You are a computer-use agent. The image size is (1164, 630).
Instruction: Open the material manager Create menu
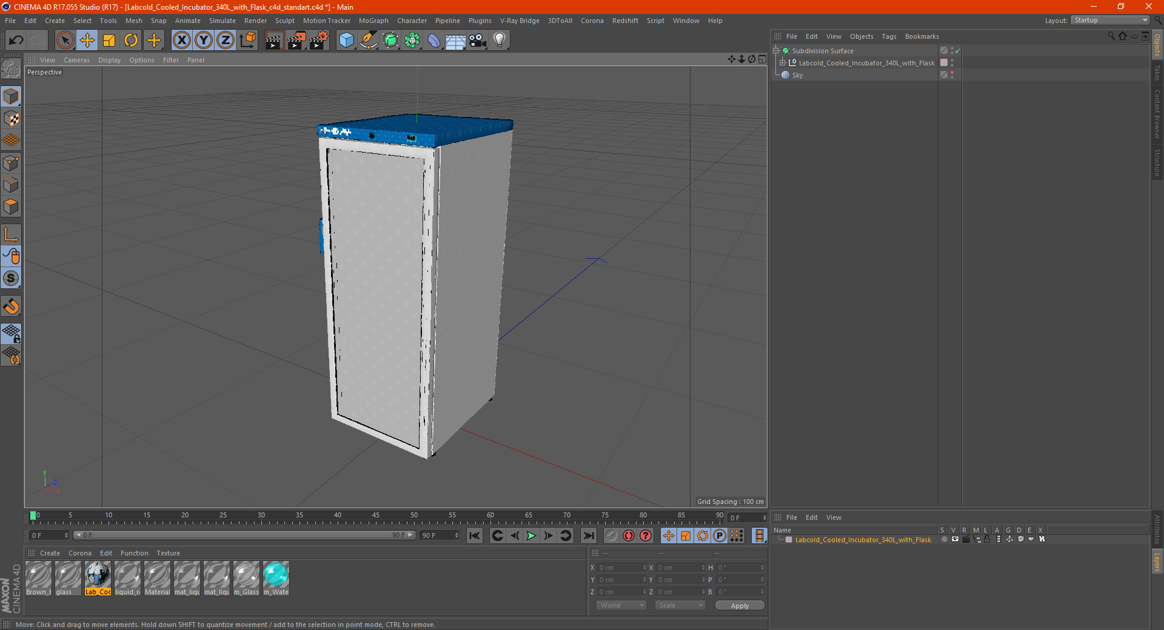click(x=50, y=553)
